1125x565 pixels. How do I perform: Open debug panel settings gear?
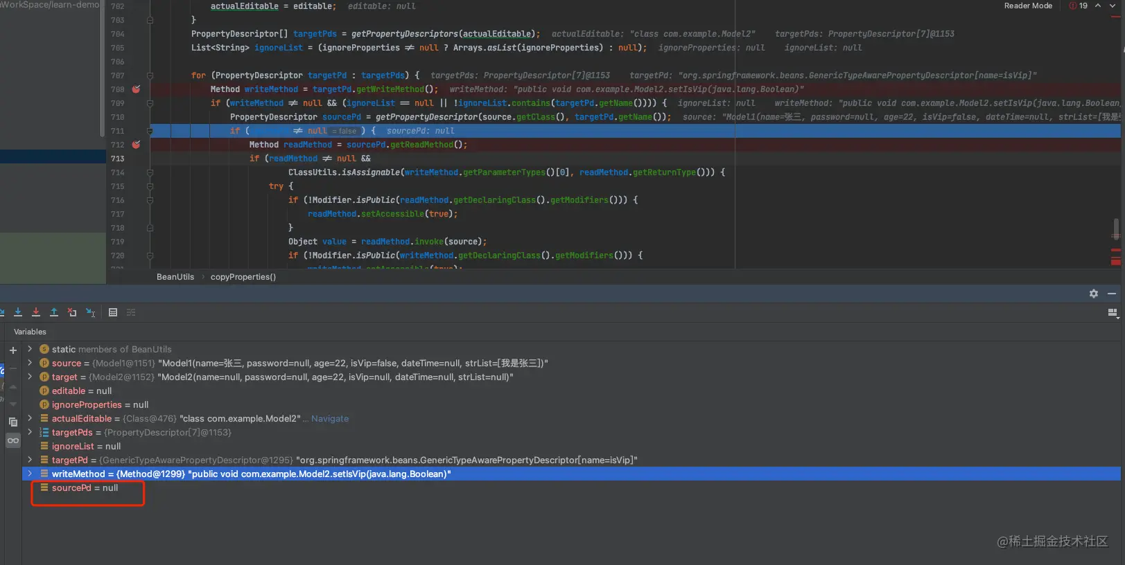pos(1094,294)
